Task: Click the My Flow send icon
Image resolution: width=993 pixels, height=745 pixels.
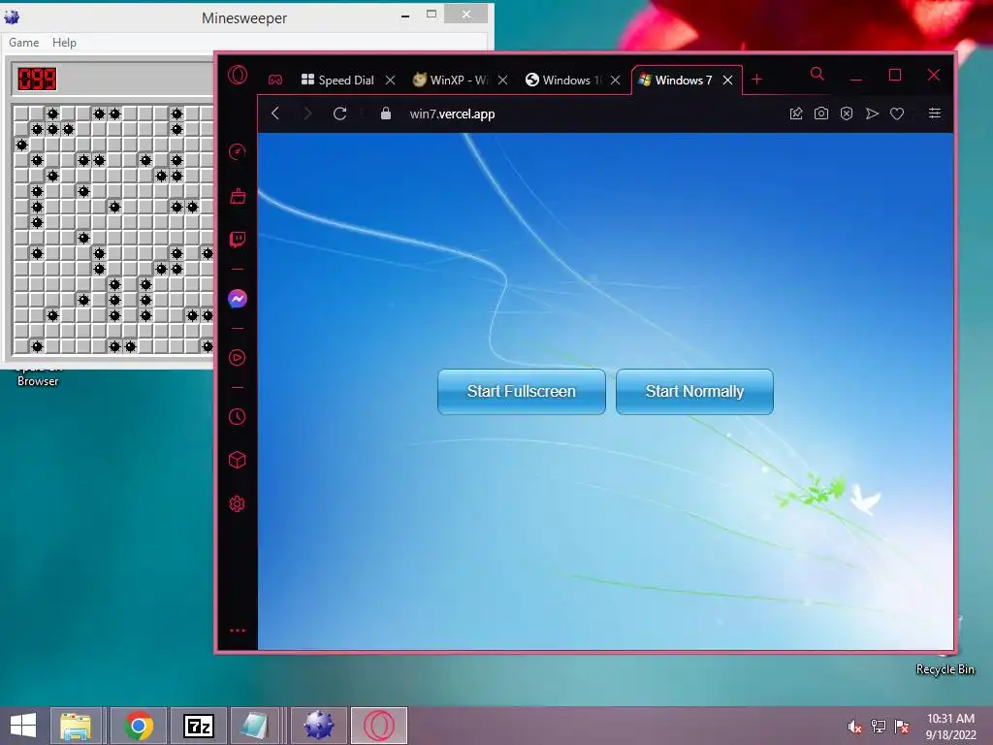Action: coord(872,113)
